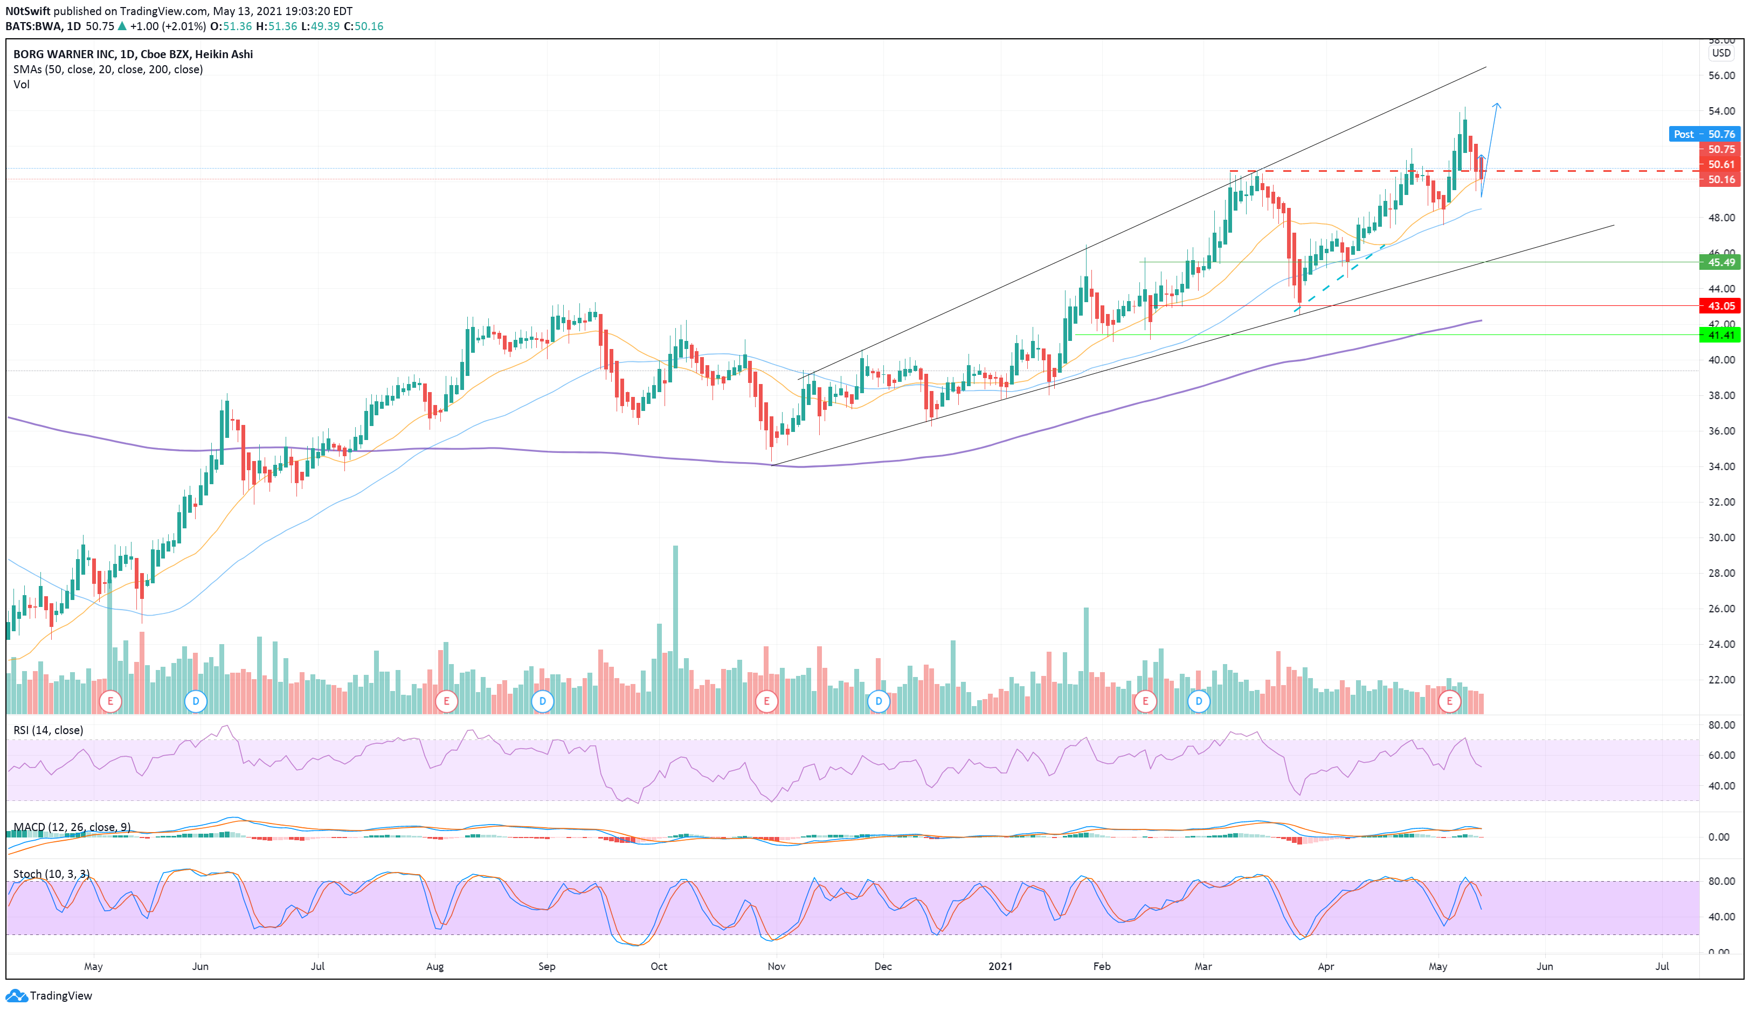Click the TradingView logo at bottom left
Viewport: 1750px width, 1012px height.
coord(49,995)
